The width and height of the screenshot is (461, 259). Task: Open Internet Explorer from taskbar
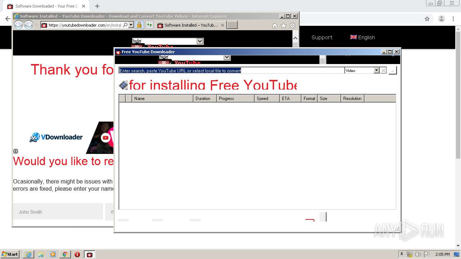(28, 254)
